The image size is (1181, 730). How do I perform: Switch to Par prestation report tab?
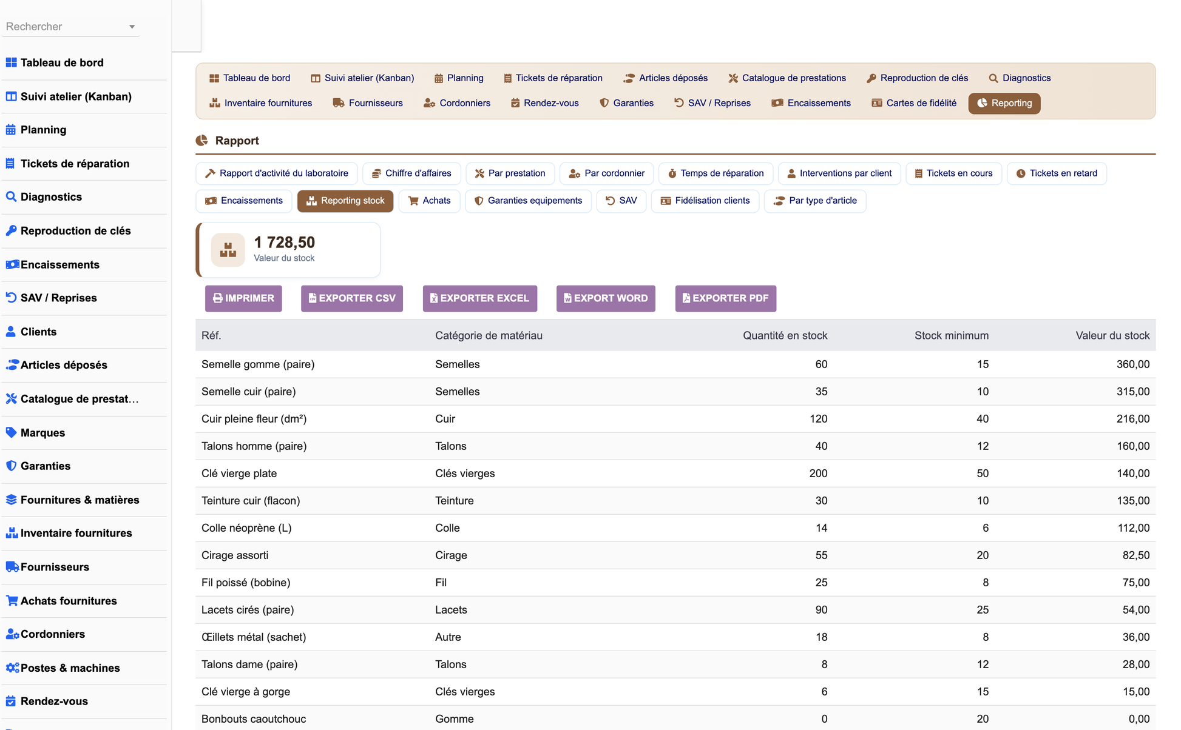(x=510, y=173)
